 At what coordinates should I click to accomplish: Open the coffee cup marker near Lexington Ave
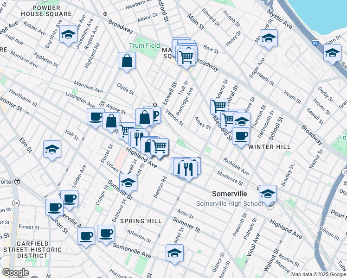point(96,116)
